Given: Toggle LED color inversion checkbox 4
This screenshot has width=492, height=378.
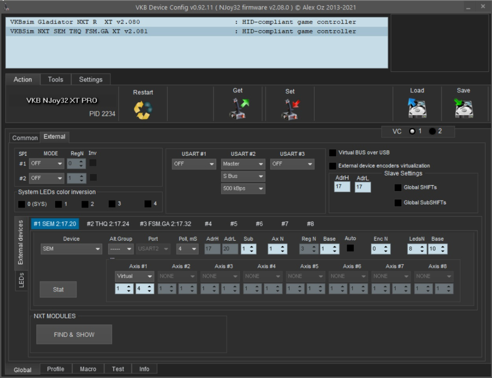Looking at the screenshot, I should click(148, 204).
